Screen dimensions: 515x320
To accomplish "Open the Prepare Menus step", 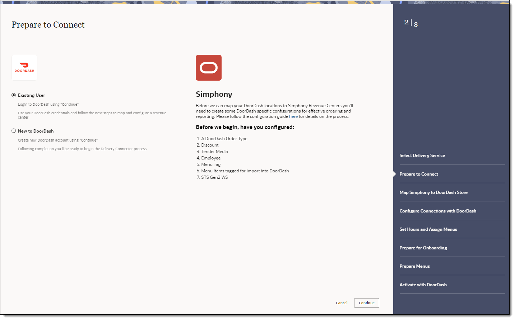I will pyautogui.click(x=414, y=266).
